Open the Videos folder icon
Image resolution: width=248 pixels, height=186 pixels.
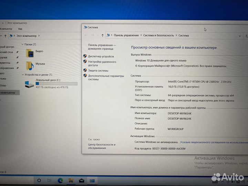point(30,53)
